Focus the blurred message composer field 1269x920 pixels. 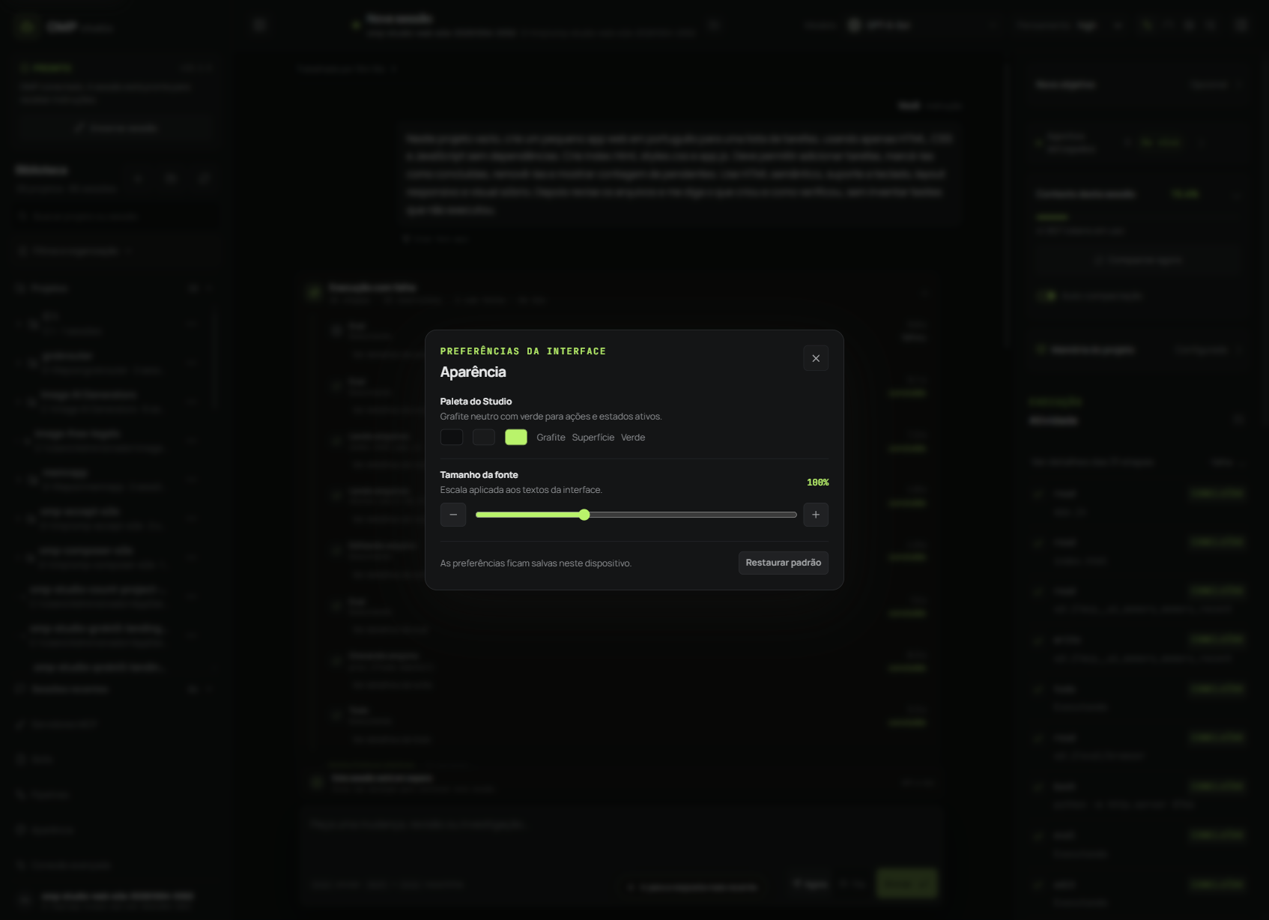pyautogui.click(x=622, y=835)
